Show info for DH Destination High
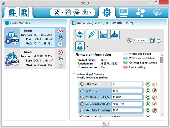Screen dimensions: 170x128 (82, 97)
